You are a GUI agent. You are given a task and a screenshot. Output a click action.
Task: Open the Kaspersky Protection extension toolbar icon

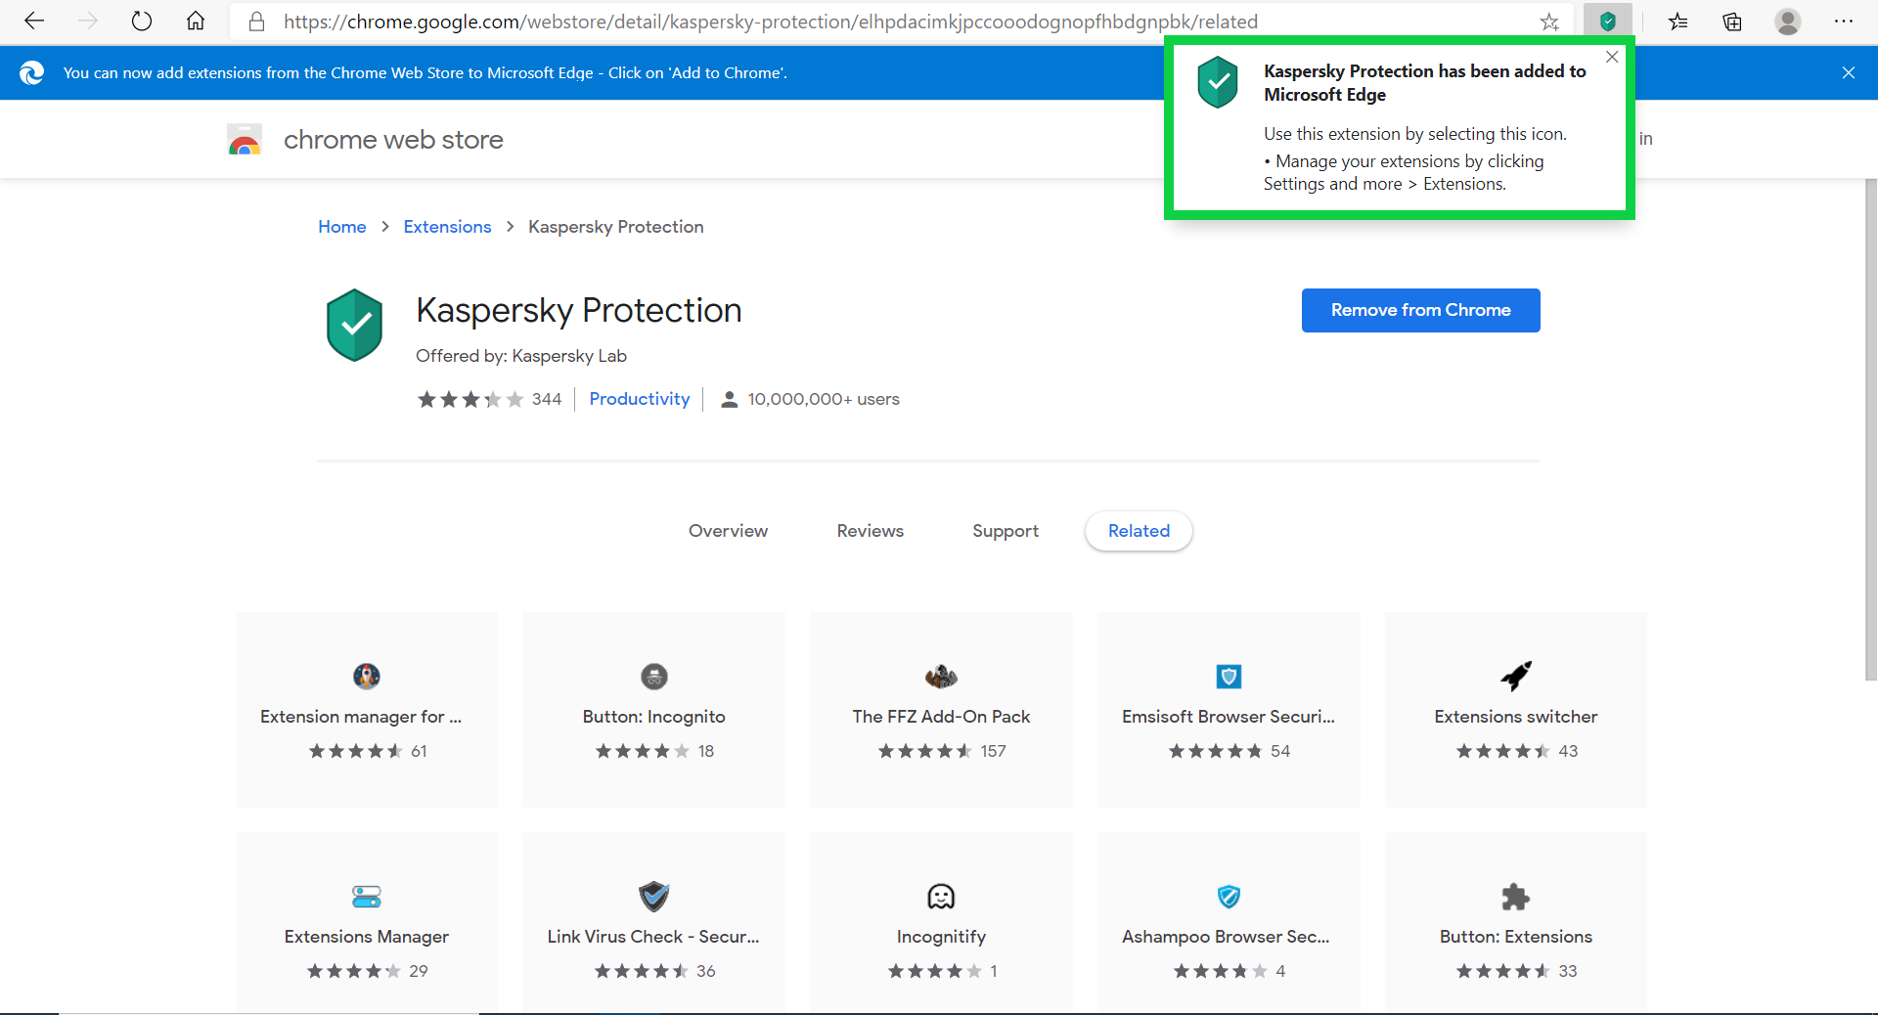[1608, 22]
